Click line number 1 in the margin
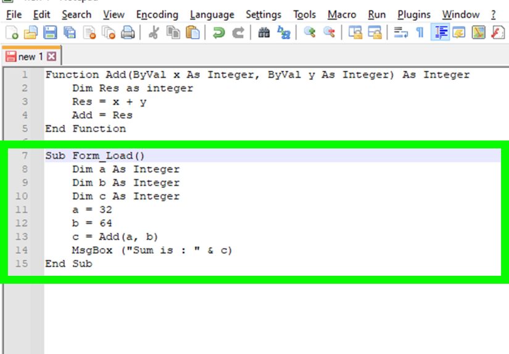 click(25, 75)
